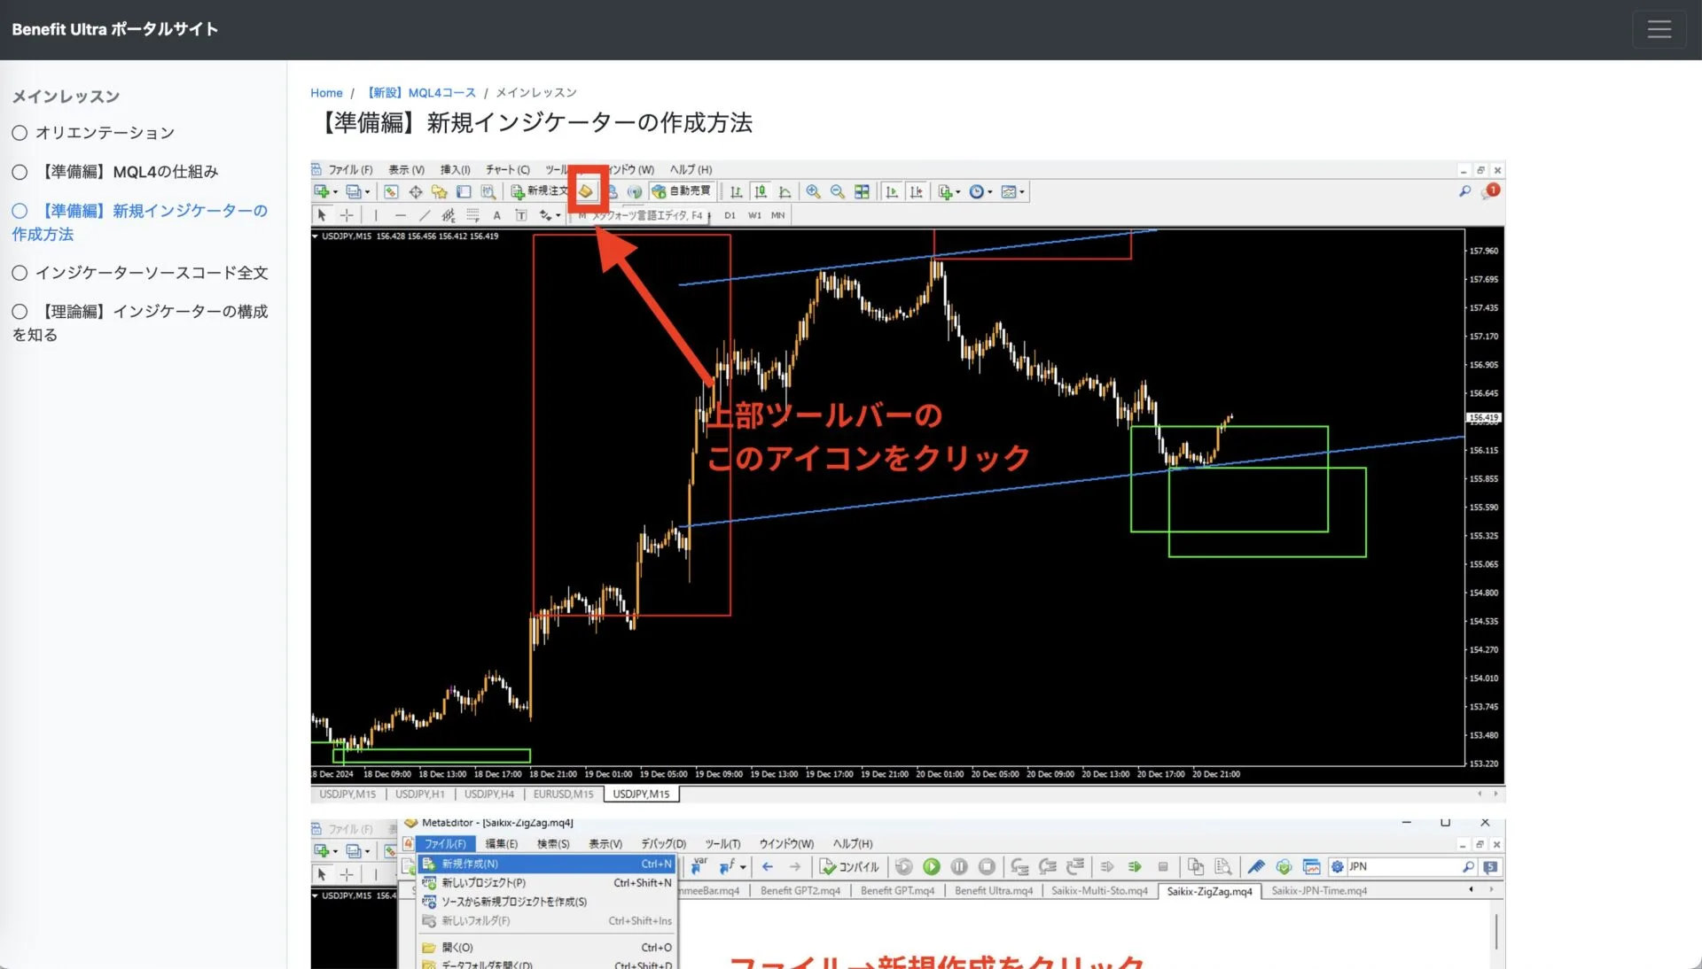Open the indicators dropdown arrow
The image size is (1702, 969).
(x=957, y=191)
